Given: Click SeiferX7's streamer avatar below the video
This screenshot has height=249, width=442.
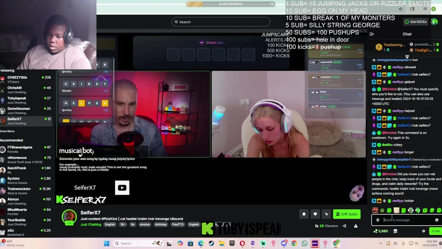Looking at the screenshot, I should [x=69, y=216].
